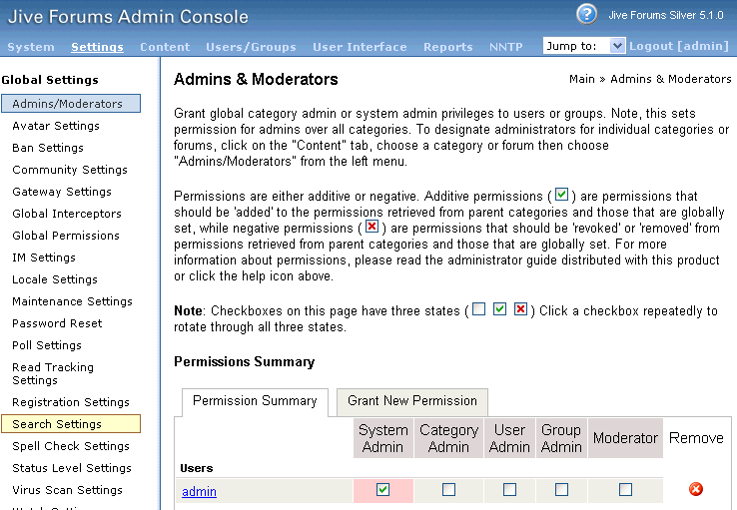Click the green additive checkbox example icon

point(561,195)
